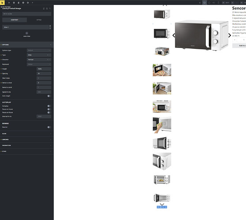This screenshot has height=220, width=246.
Task: Click the down chevron below the thumbnails
Action: click(162, 204)
